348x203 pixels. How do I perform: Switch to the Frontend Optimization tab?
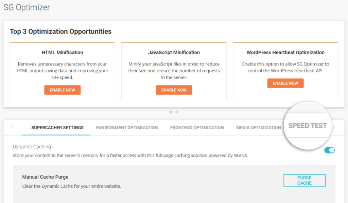pos(197,128)
